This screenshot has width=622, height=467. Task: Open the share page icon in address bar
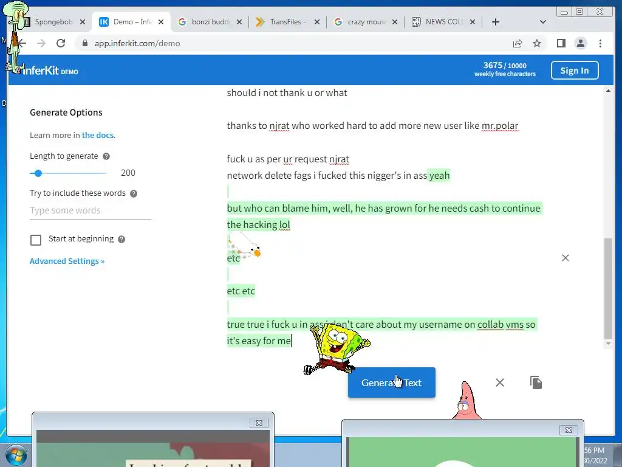pos(518,43)
